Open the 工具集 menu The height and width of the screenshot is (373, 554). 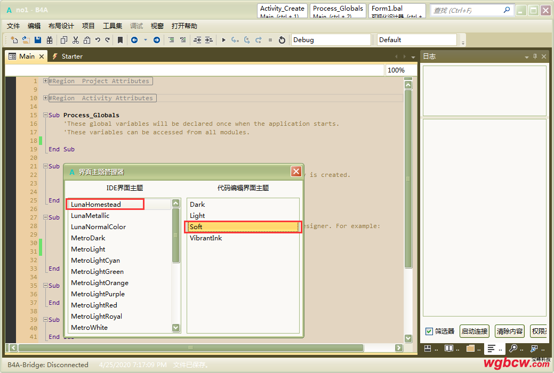pos(113,26)
